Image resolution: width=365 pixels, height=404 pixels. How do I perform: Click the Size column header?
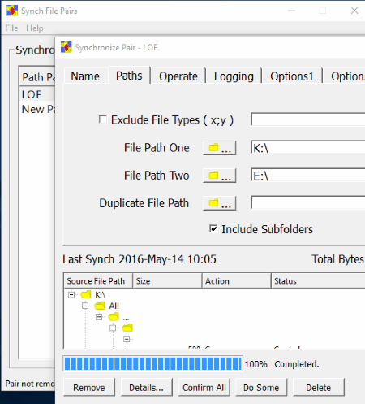[x=167, y=281]
